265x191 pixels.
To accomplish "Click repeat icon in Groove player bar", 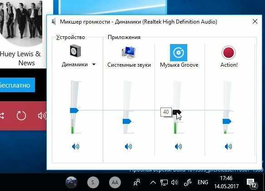I will pyautogui.click(x=21, y=116).
